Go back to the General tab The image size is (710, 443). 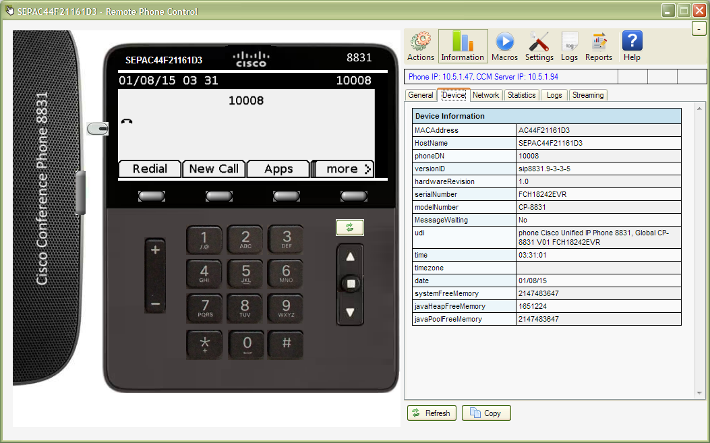(x=420, y=95)
